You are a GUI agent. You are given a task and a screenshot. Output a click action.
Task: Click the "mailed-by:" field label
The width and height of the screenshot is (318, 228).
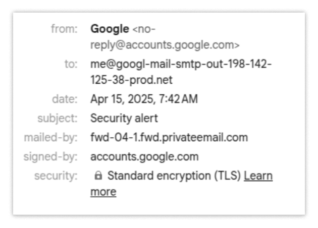point(51,138)
